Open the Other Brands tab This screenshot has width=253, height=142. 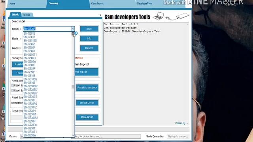click(x=97, y=4)
